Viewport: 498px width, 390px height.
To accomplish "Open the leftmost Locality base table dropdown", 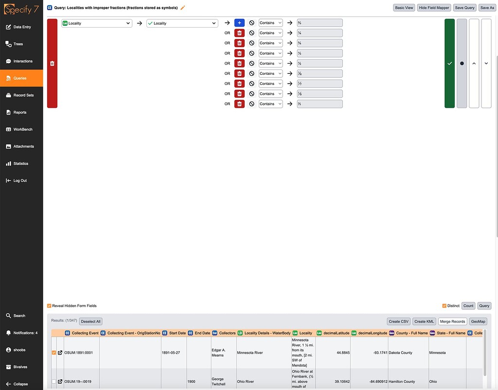I will pyautogui.click(x=96, y=22).
